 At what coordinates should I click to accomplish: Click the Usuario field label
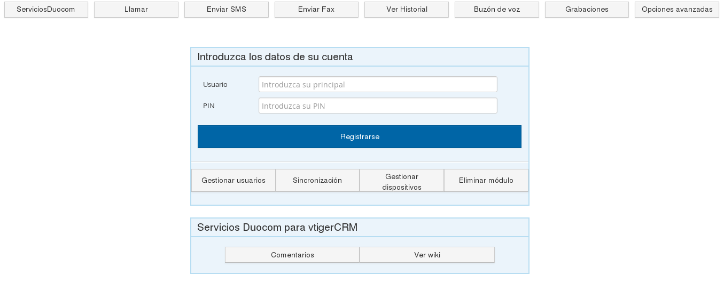(x=215, y=85)
